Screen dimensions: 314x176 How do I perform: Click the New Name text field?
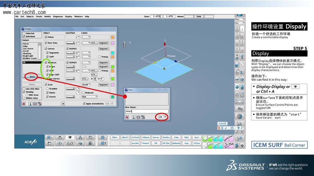click(x=147, y=111)
